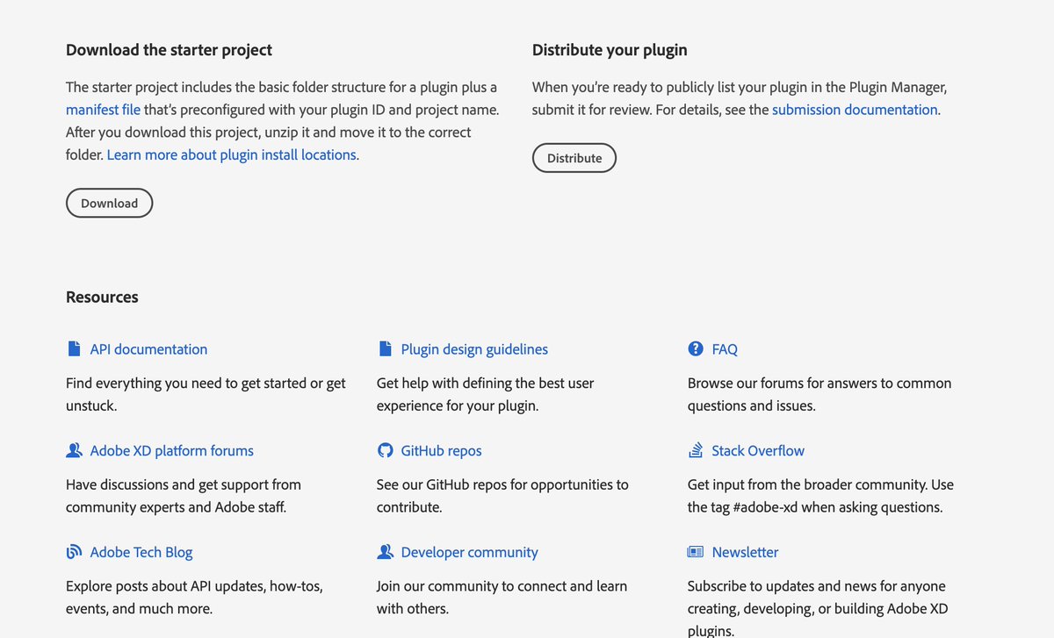Open the API documentation link

(x=148, y=349)
